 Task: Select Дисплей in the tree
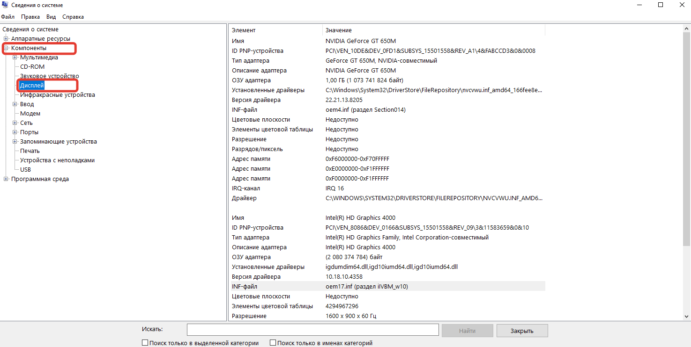point(32,86)
